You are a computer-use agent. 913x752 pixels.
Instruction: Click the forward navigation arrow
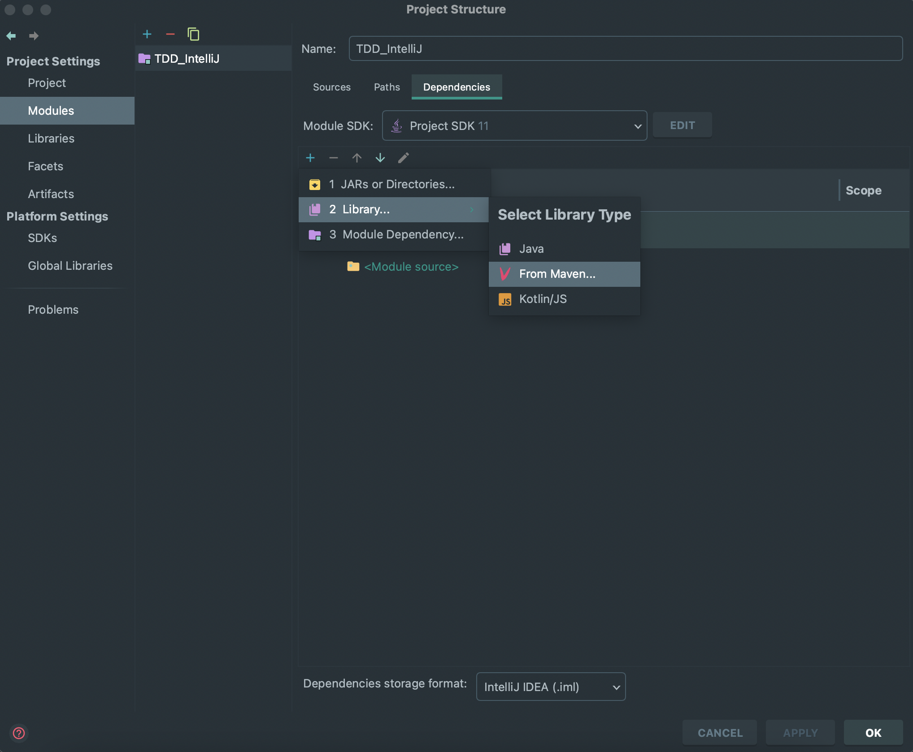(34, 35)
